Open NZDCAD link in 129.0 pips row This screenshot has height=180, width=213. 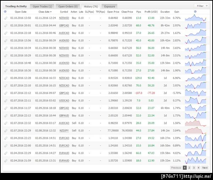point(64,78)
